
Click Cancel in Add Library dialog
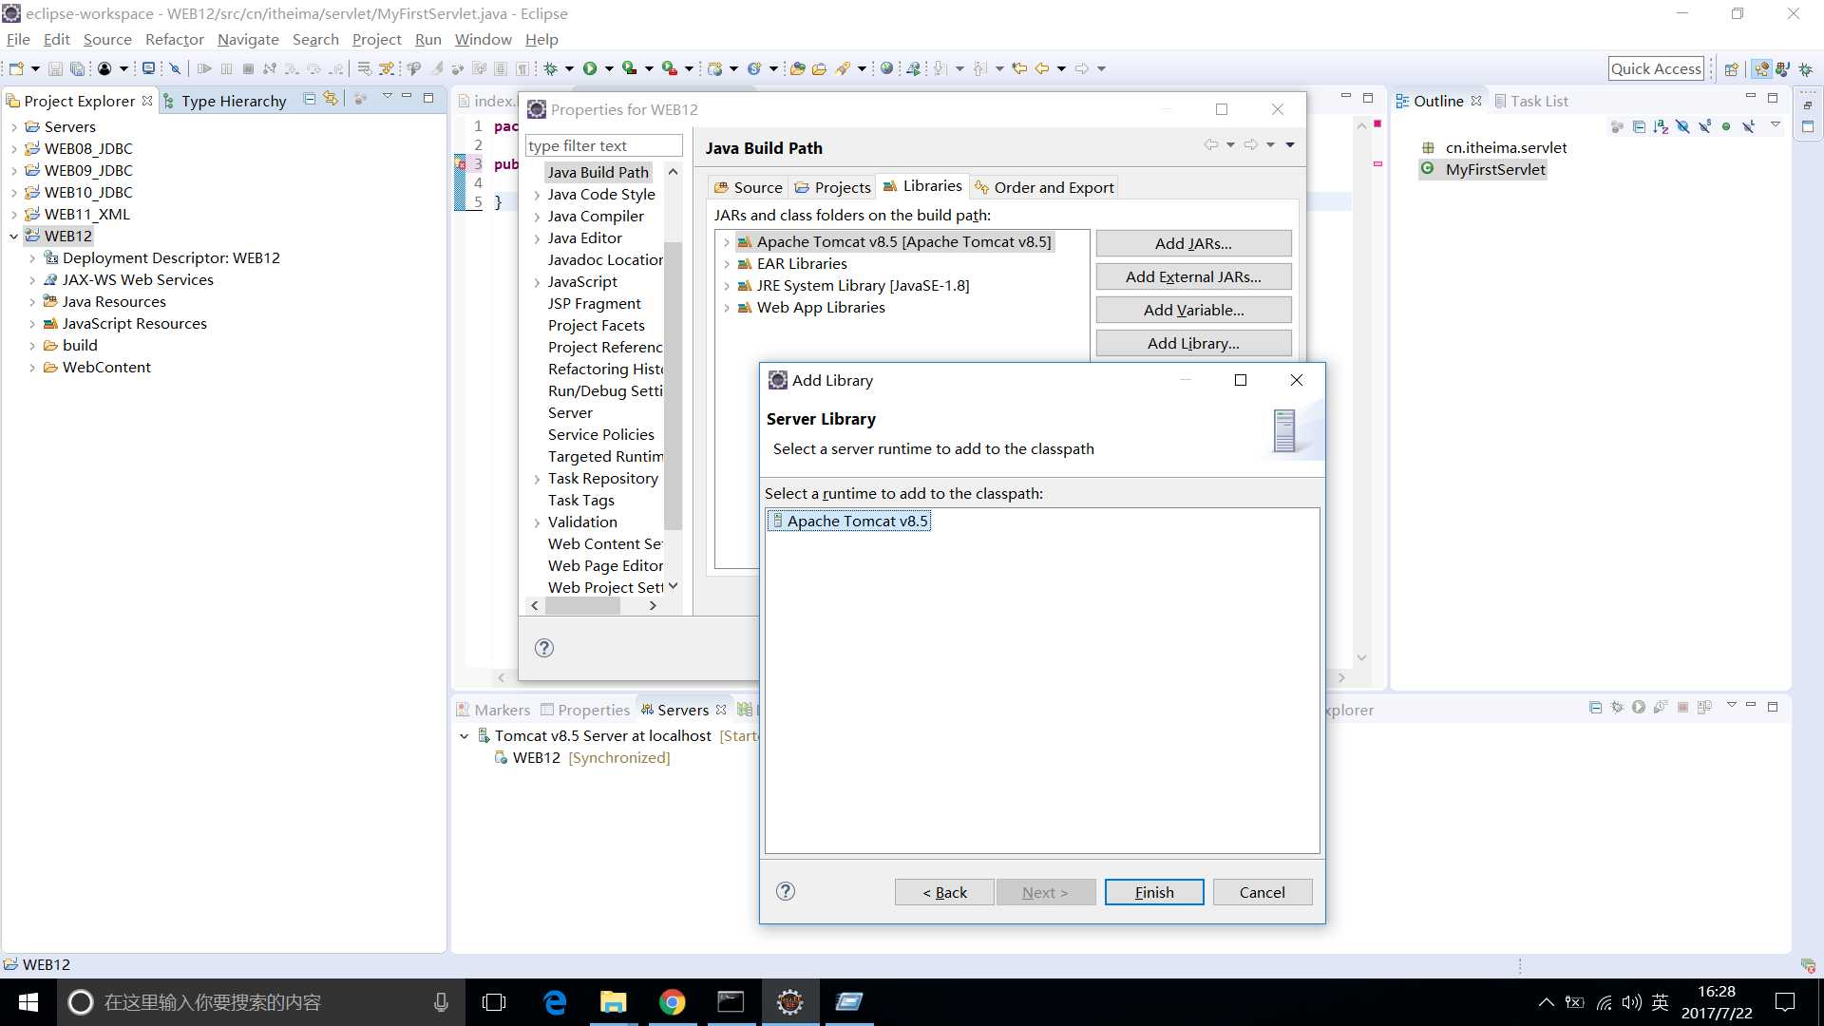pyautogui.click(x=1262, y=892)
